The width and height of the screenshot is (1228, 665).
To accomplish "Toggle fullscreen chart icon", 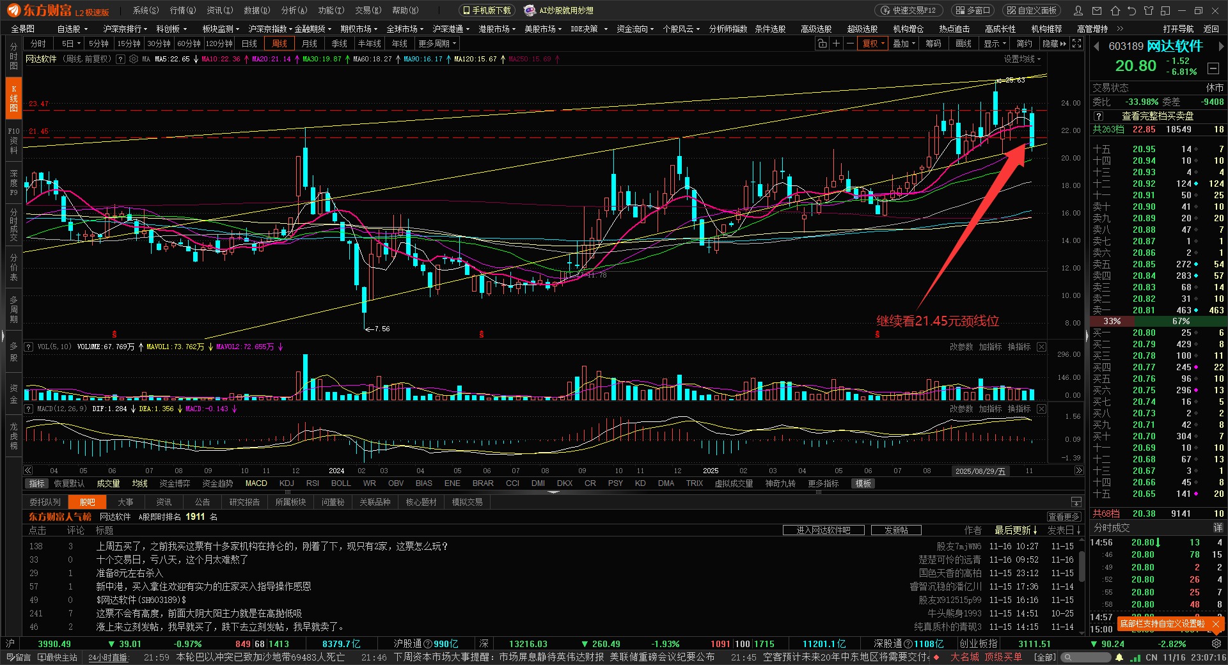I will tap(1077, 43).
